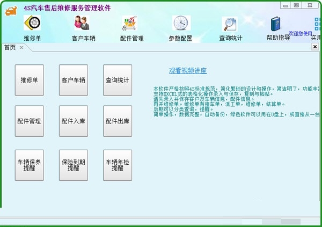Click the 维修单 button on home page
The width and height of the screenshot is (322, 227).
(x=30, y=80)
